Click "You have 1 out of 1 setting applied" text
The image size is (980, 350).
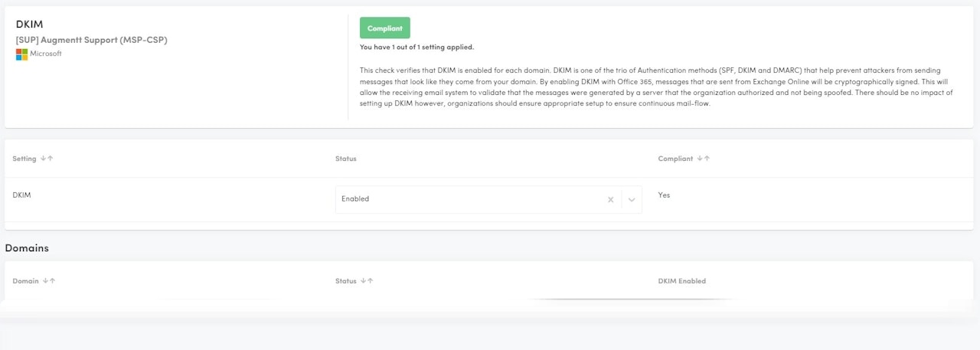[x=416, y=47]
